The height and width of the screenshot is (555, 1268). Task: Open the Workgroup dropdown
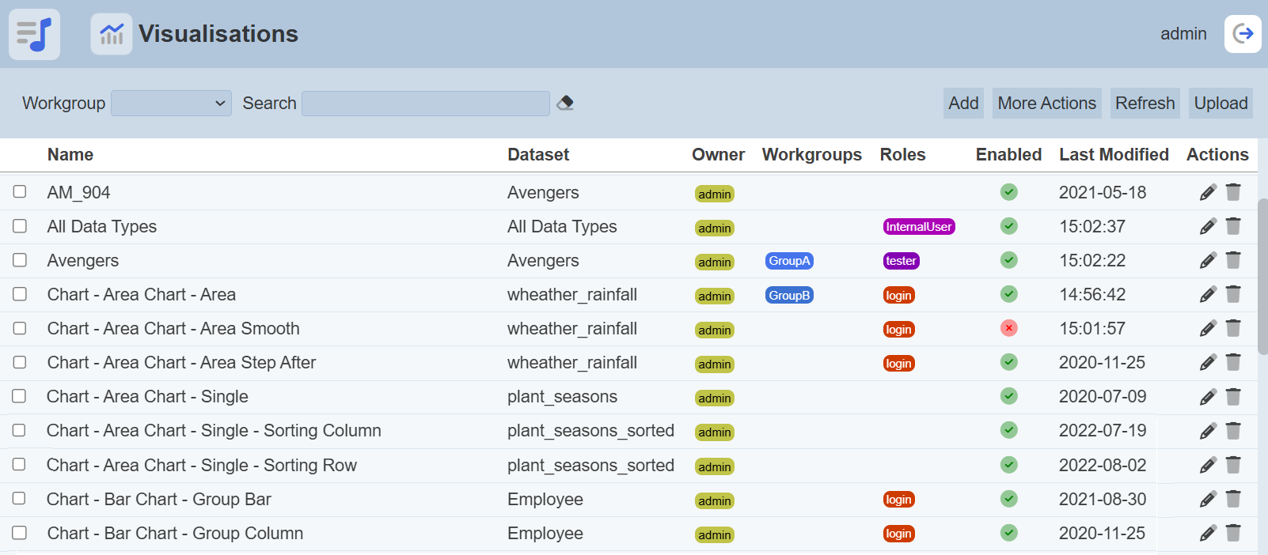click(171, 104)
